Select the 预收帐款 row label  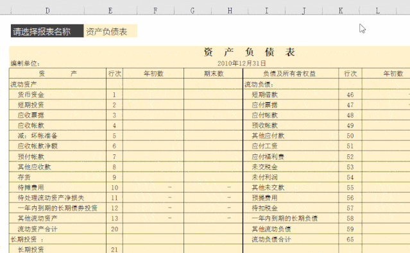pyautogui.click(x=264, y=126)
